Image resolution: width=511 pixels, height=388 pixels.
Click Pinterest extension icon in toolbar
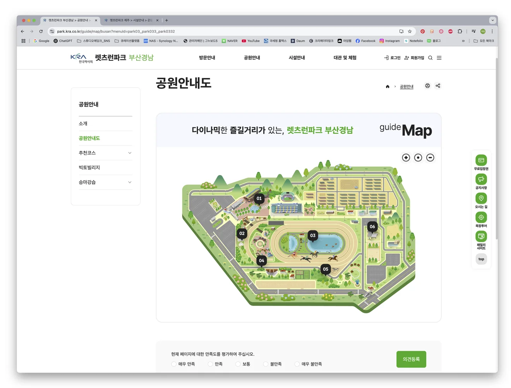[x=422, y=31]
